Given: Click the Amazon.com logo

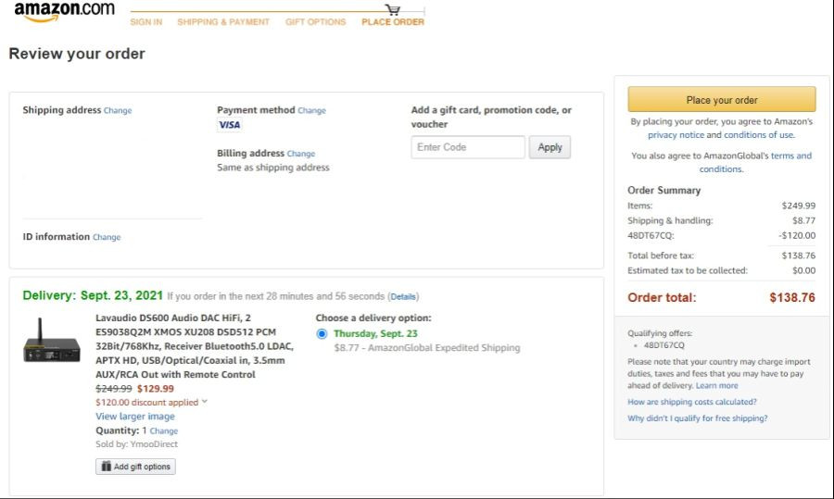Looking at the screenshot, I should (x=64, y=12).
